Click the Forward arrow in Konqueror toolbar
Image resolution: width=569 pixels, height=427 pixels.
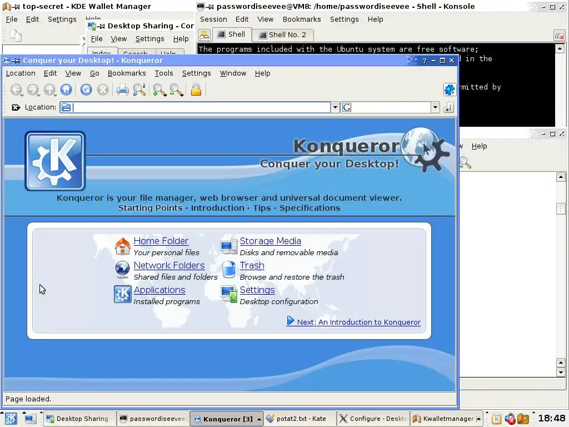point(33,90)
